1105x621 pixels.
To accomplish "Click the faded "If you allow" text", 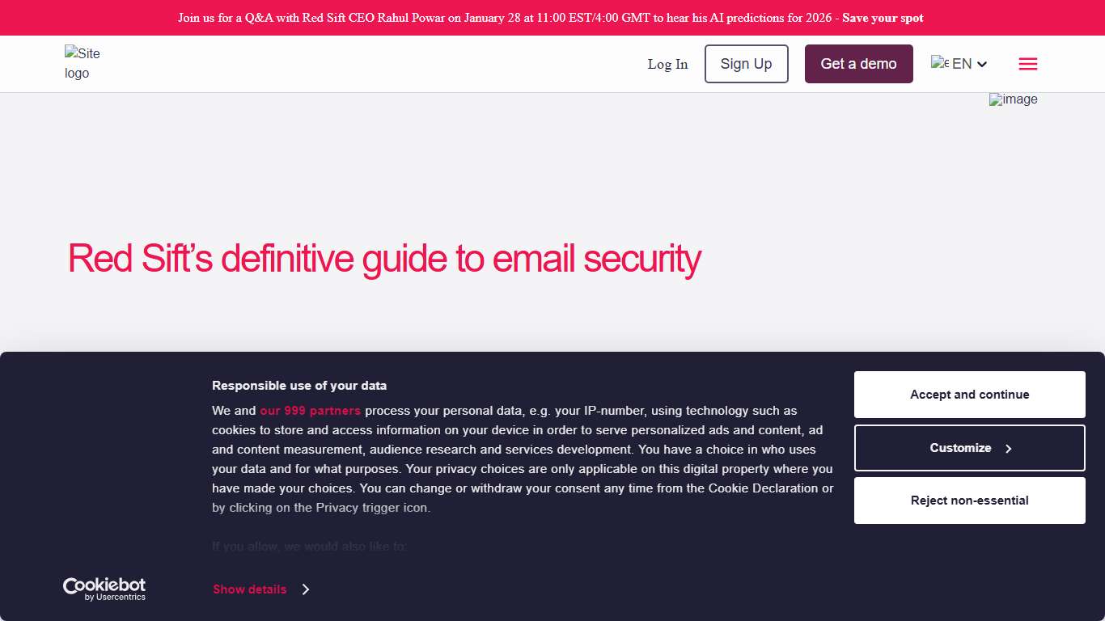I will click(309, 547).
